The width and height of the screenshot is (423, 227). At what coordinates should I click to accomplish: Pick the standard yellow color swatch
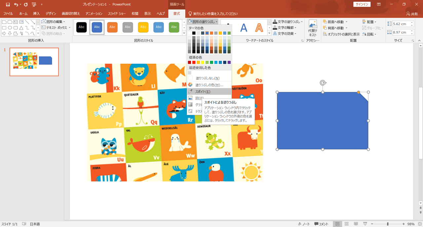point(203,62)
